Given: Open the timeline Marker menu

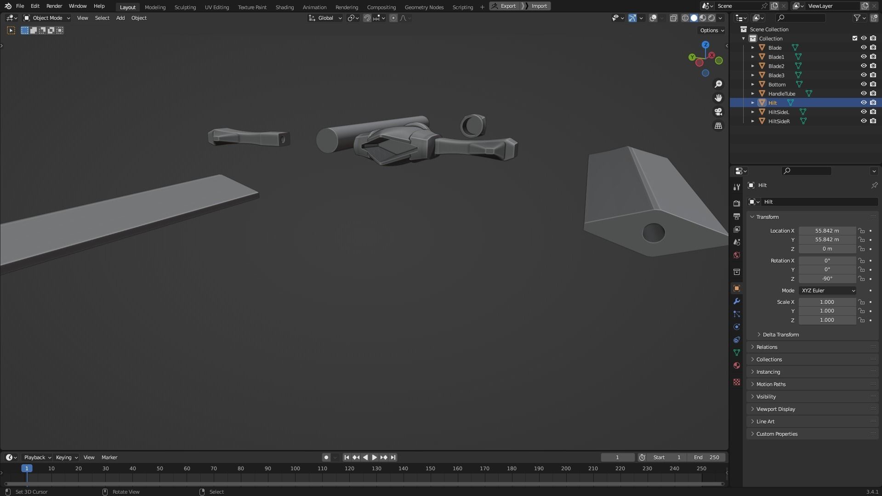Looking at the screenshot, I should click(109, 457).
